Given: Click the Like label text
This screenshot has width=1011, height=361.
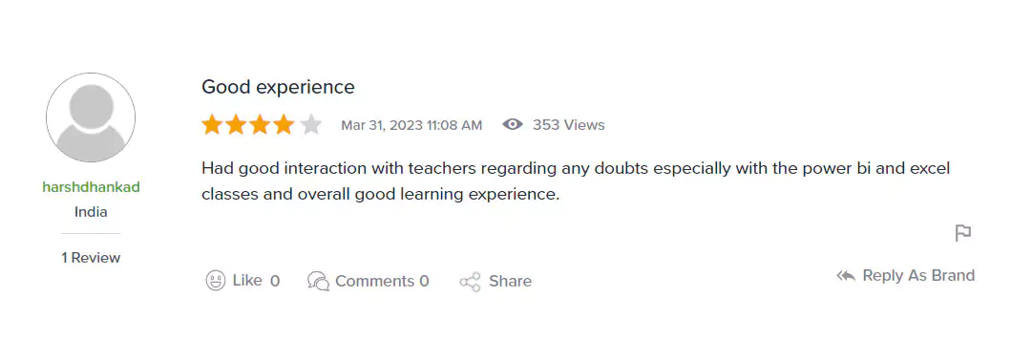Looking at the screenshot, I should 247,281.
